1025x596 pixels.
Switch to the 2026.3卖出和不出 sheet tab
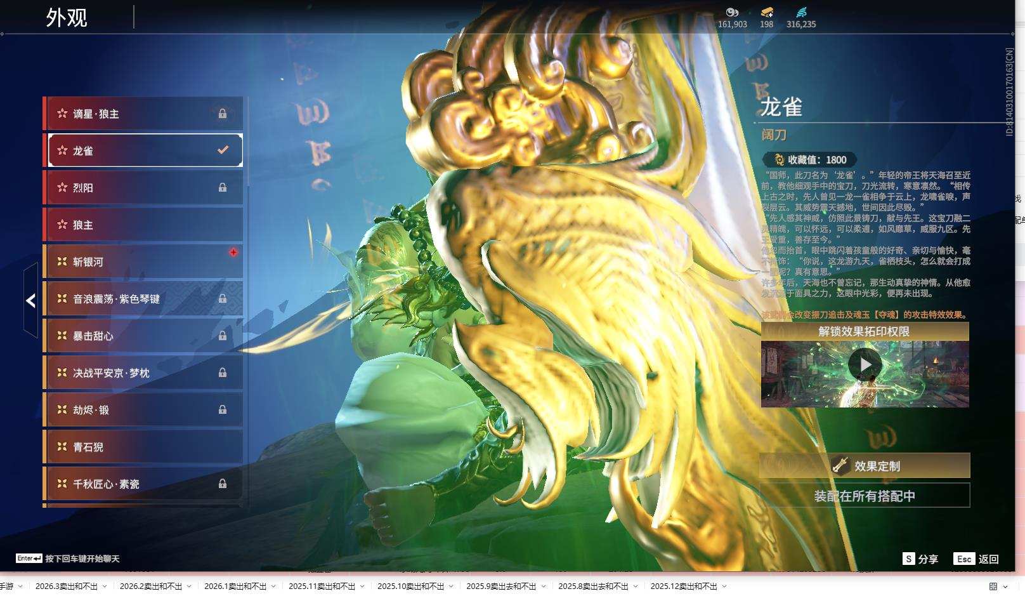click(67, 586)
